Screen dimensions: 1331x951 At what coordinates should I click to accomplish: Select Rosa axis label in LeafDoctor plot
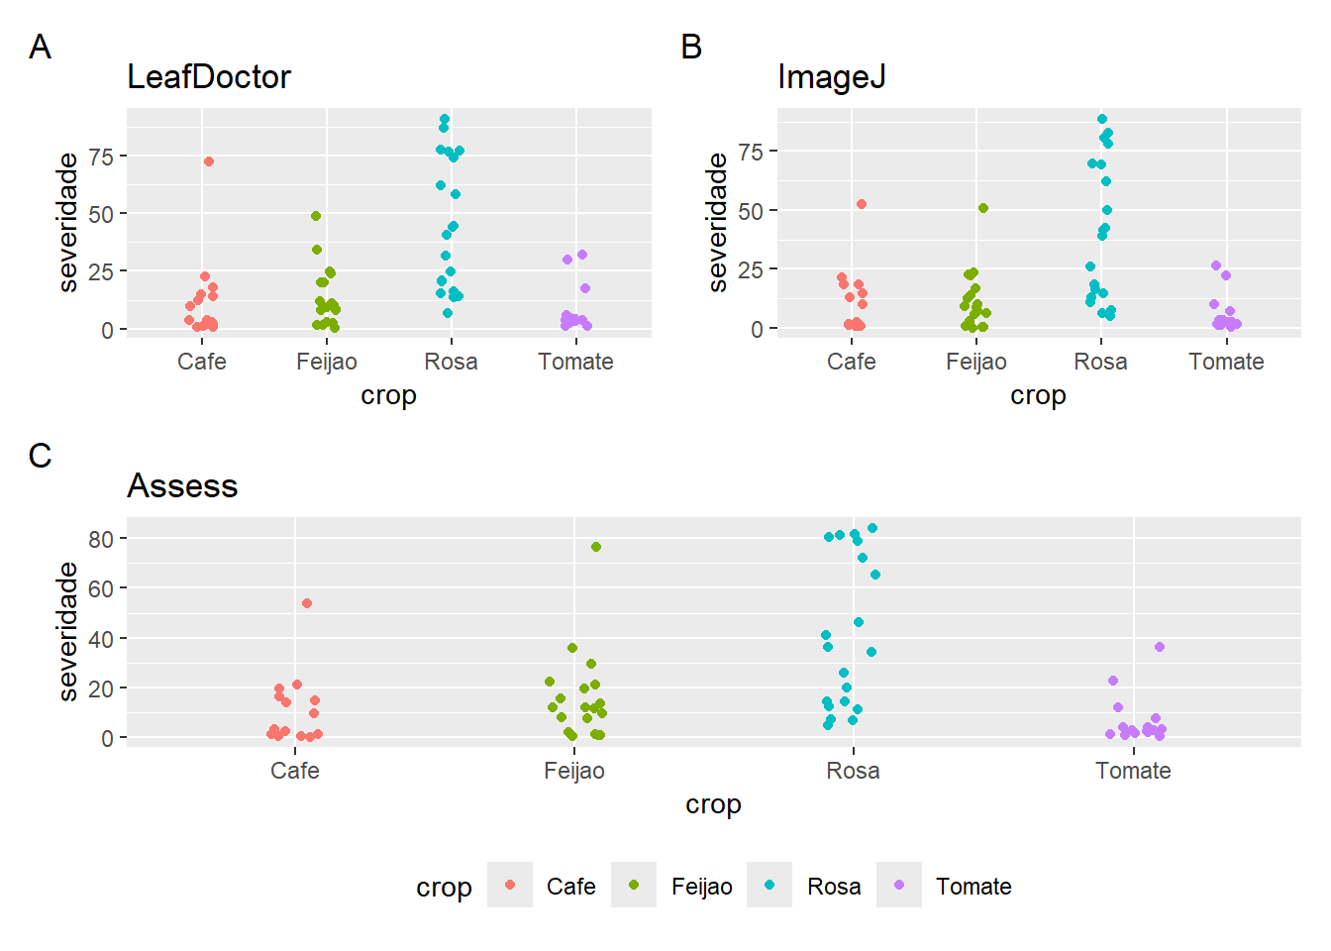click(x=451, y=362)
